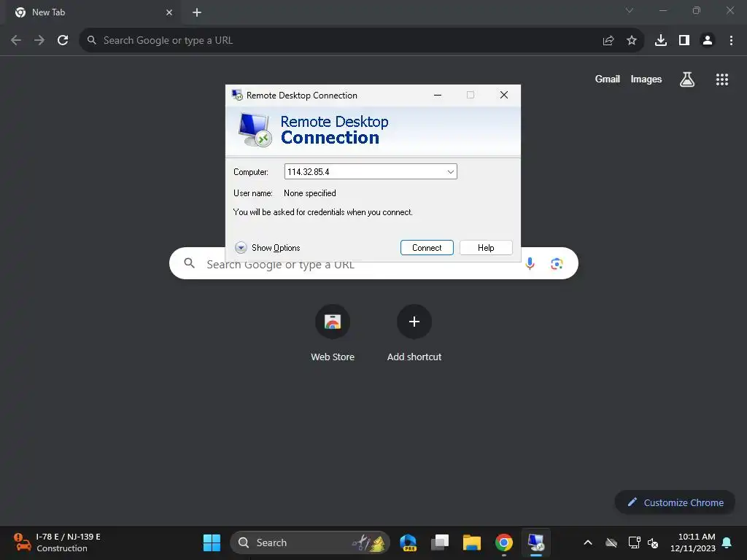Viewport: 747px width, 560px height.
Task: Click the OneDrive cloud tray icon
Action: pyautogui.click(x=611, y=542)
